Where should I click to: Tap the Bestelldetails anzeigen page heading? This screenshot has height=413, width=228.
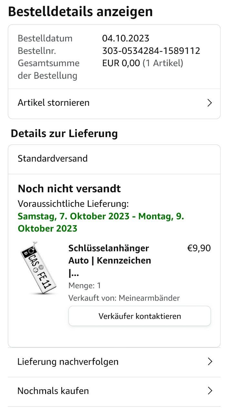tap(80, 12)
